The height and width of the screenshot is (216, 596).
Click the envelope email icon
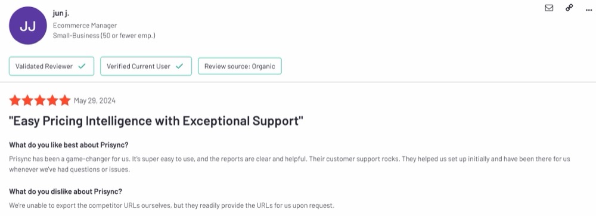tap(549, 8)
